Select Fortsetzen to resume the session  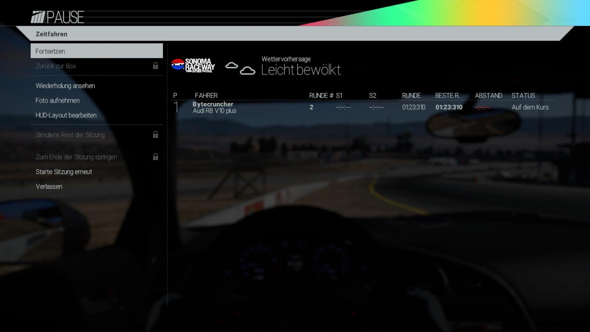[x=97, y=51]
